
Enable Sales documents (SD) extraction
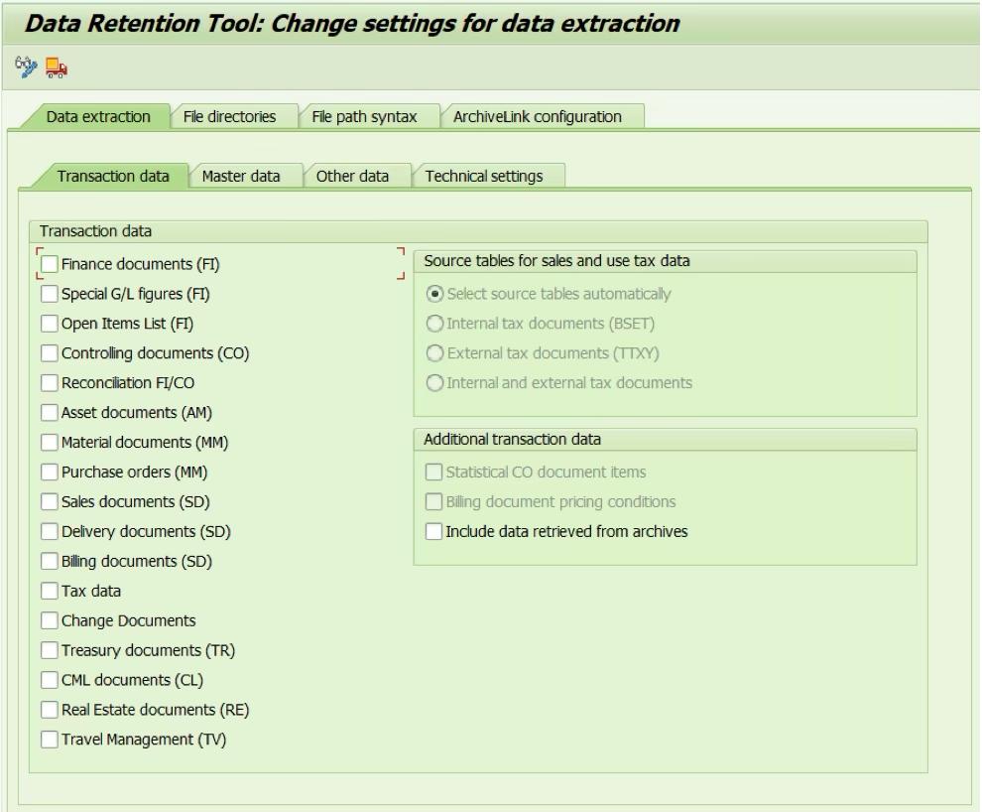click(50, 501)
